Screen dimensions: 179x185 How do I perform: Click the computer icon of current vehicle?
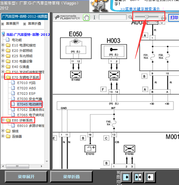3,34
